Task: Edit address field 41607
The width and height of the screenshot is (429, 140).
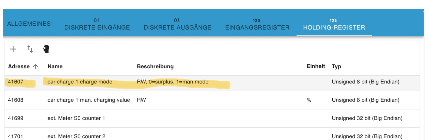Action: point(15,82)
